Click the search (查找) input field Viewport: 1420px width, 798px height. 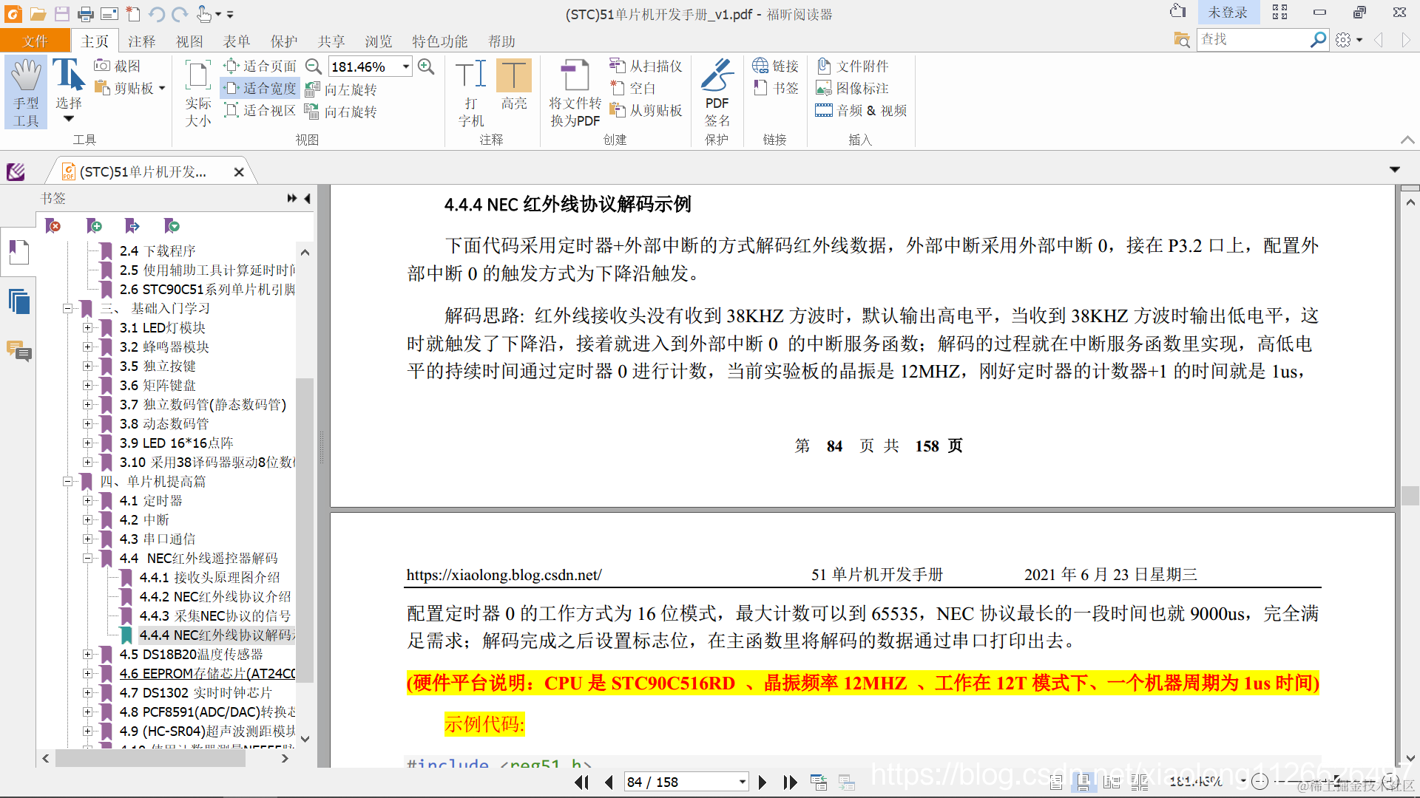tap(1251, 39)
